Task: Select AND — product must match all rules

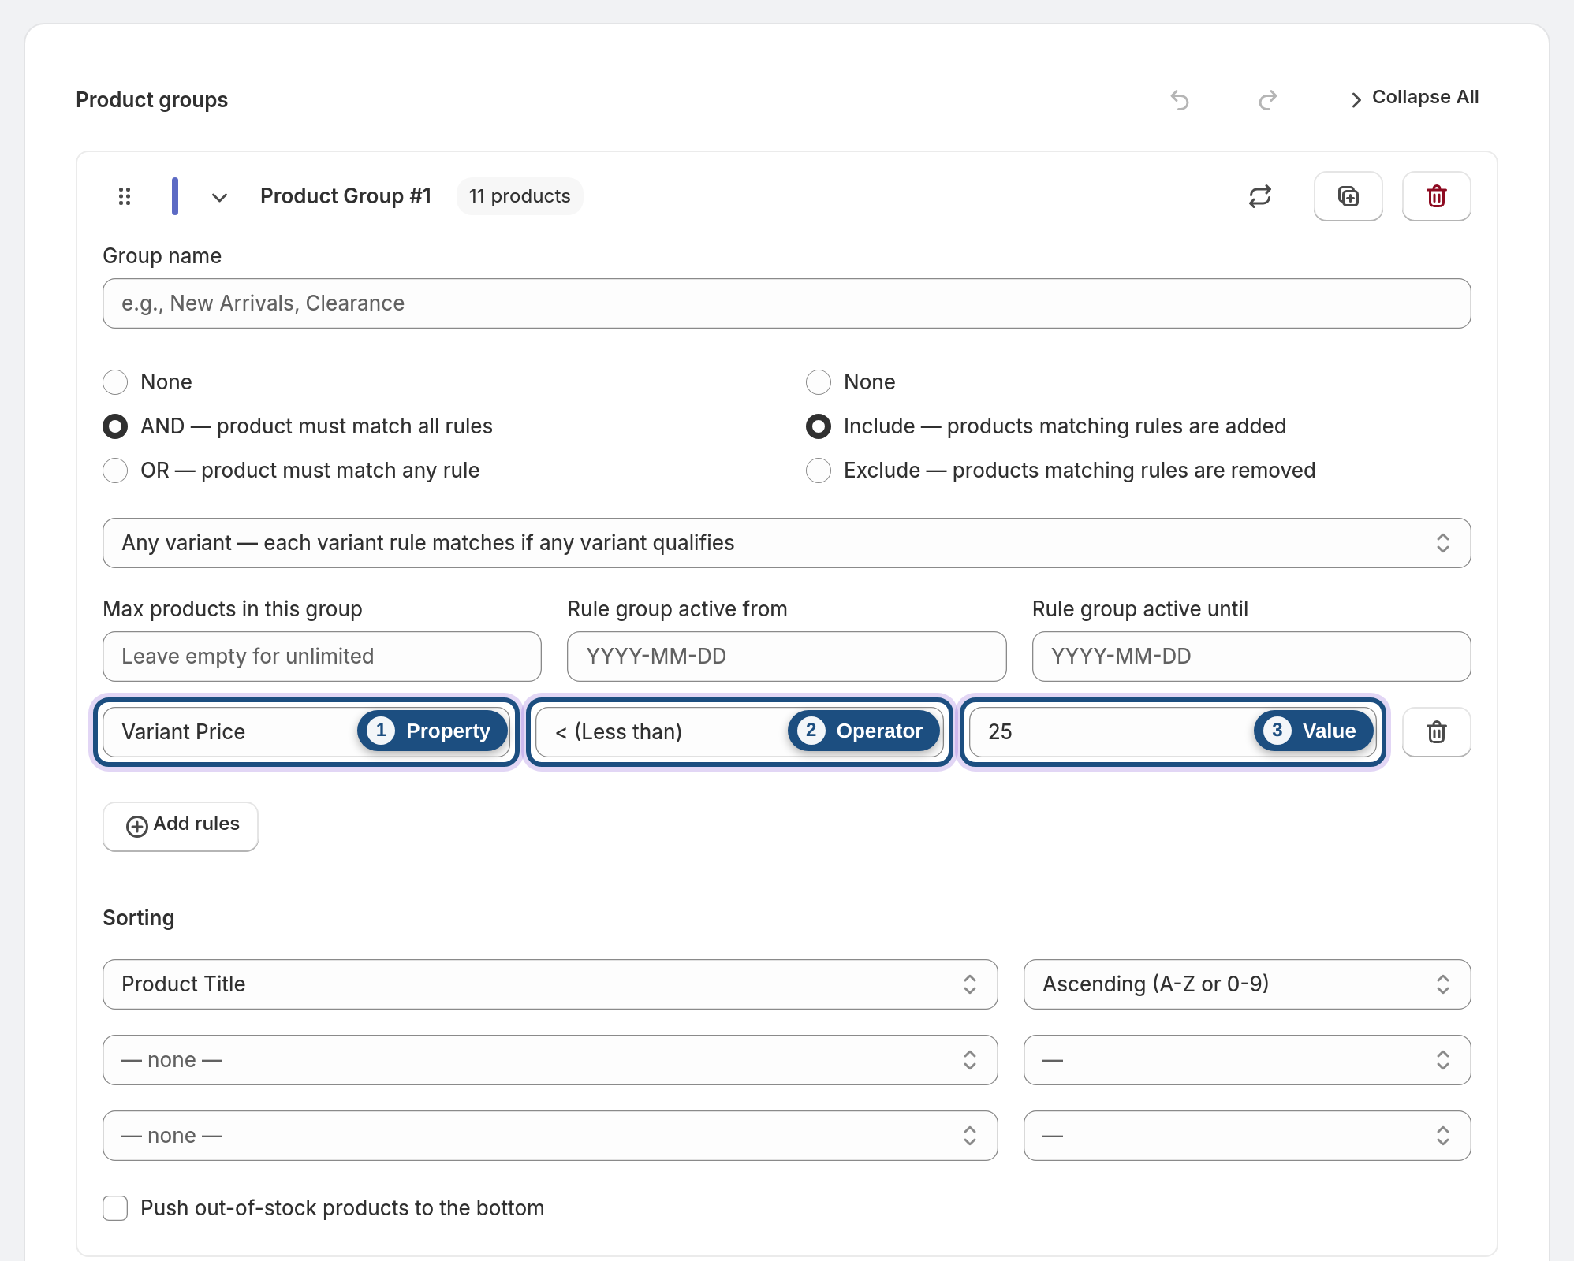Action: (x=115, y=426)
